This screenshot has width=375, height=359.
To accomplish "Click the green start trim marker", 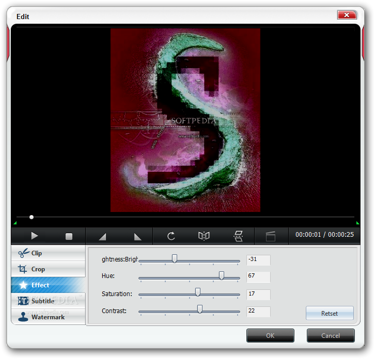I will 15,223.
